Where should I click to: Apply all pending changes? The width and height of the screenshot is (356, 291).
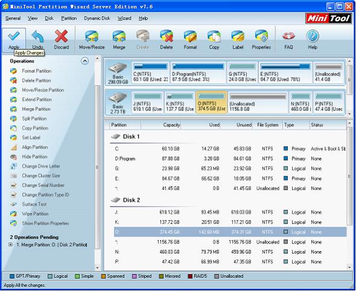[14, 40]
